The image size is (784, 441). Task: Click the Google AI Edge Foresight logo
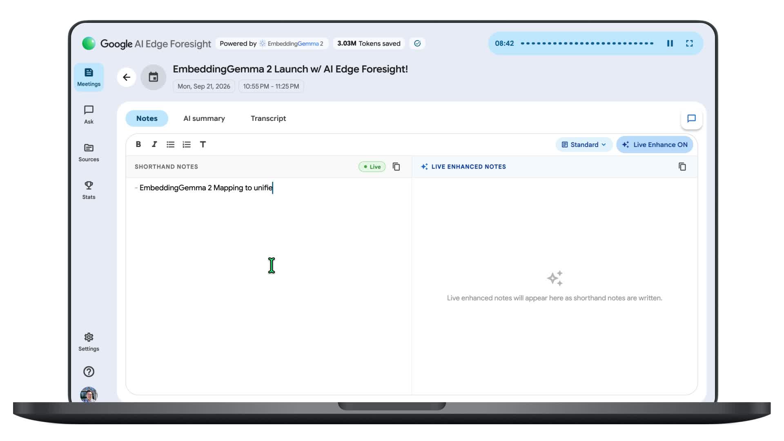point(147,43)
